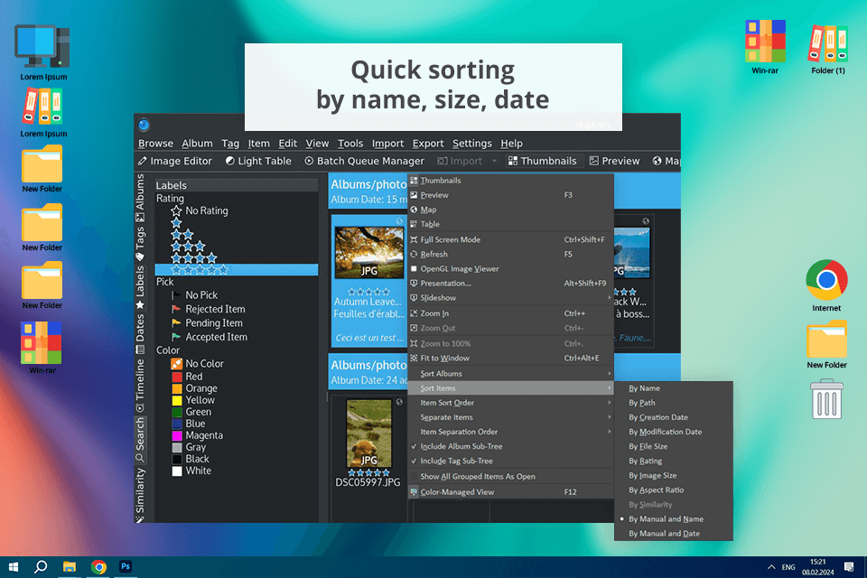Filter by four-star rating
This screenshot has height=578, width=867.
pyautogui.click(x=193, y=257)
